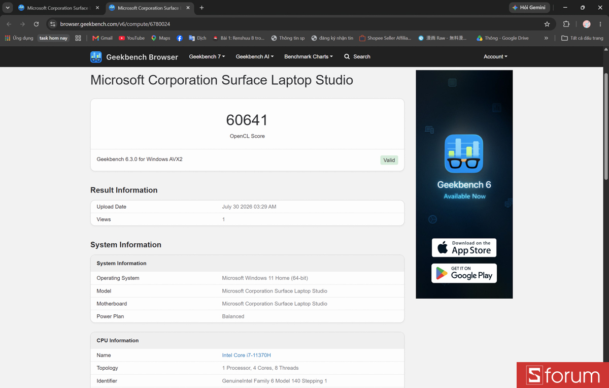The height and width of the screenshot is (388, 609).
Task: Open the Bài 1: Renshuu B bookmark
Action: [x=239, y=38]
